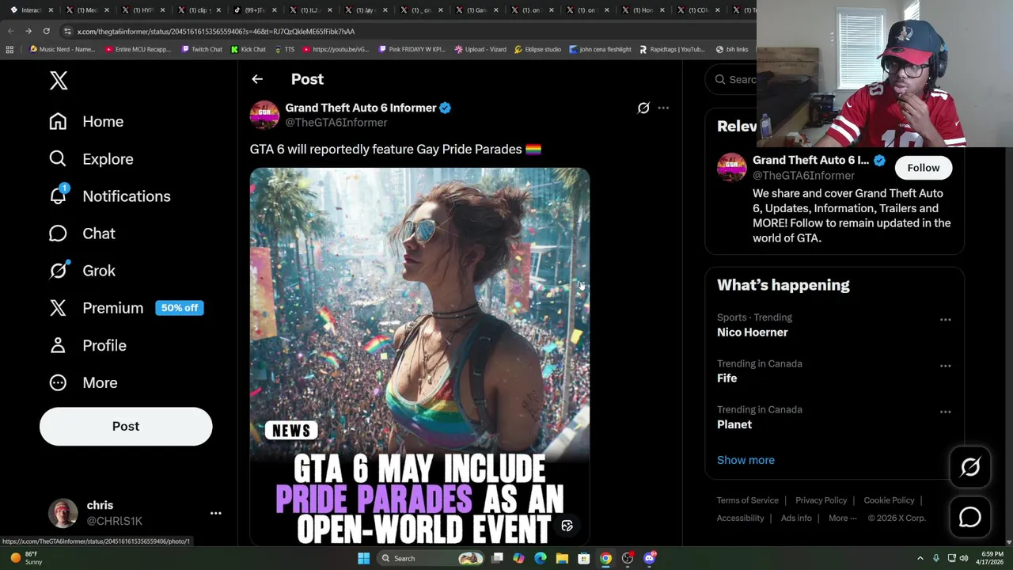
Task: Open options for the Planet trend
Action: [x=945, y=412]
